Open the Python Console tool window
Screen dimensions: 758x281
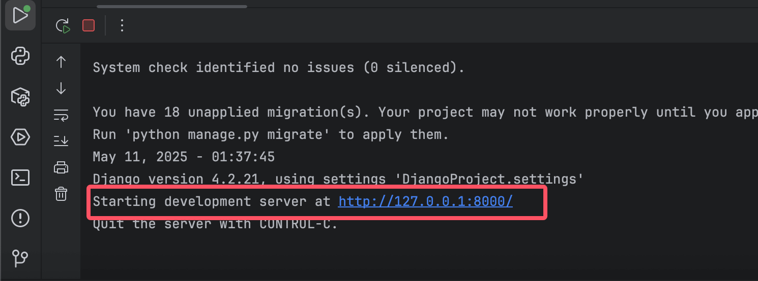point(20,56)
